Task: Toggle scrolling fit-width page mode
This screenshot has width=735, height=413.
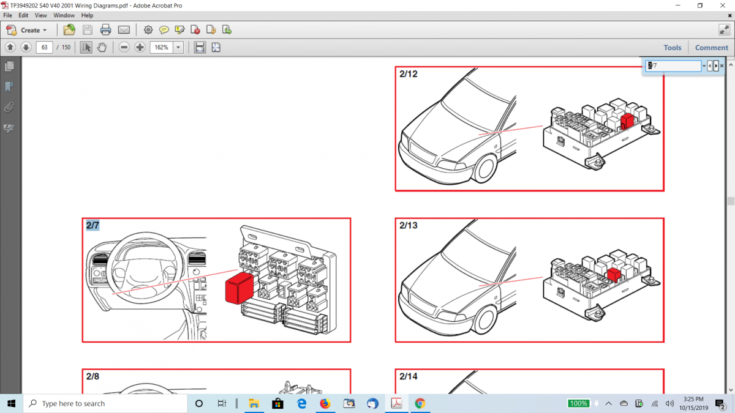Action: [x=200, y=47]
